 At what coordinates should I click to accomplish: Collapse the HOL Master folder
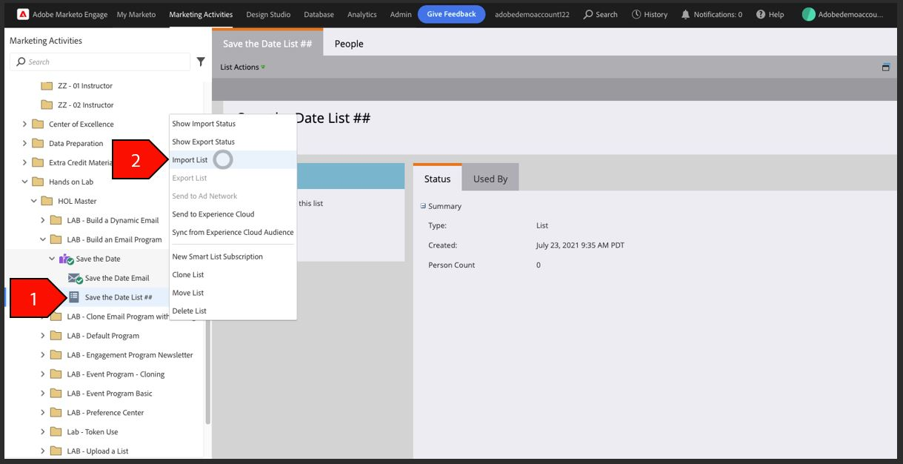click(x=33, y=202)
